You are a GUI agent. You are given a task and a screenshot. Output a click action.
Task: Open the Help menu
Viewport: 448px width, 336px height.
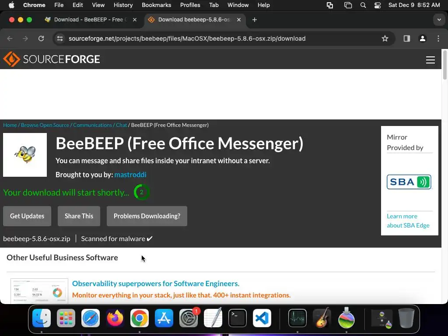tap(263, 5)
